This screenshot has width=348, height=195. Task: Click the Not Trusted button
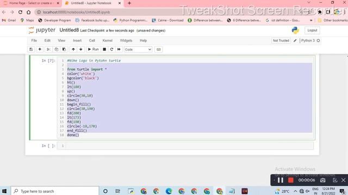click(281, 41)
